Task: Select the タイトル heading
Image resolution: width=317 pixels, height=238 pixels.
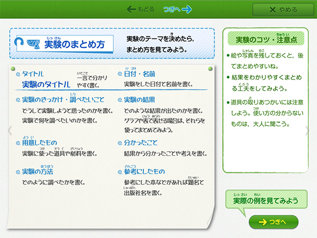Action: click(33, 74)
